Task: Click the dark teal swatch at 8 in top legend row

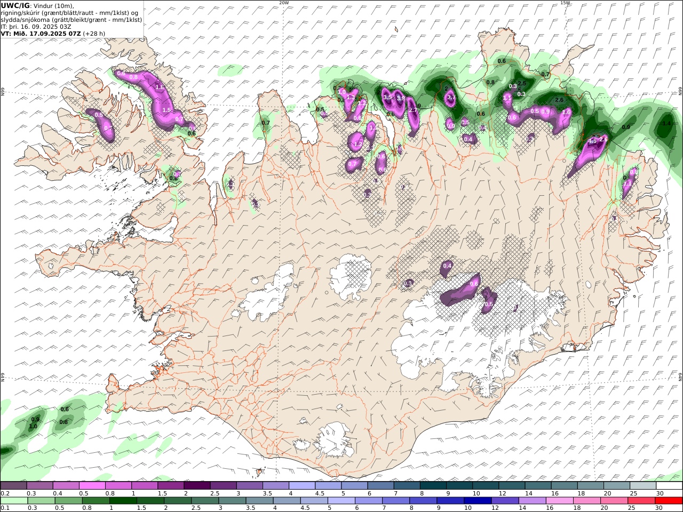Action: [x=433, y=486]
